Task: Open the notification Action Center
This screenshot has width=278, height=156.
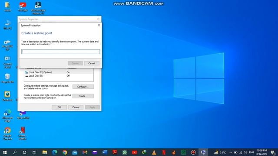Action: [x=273, y=152]
